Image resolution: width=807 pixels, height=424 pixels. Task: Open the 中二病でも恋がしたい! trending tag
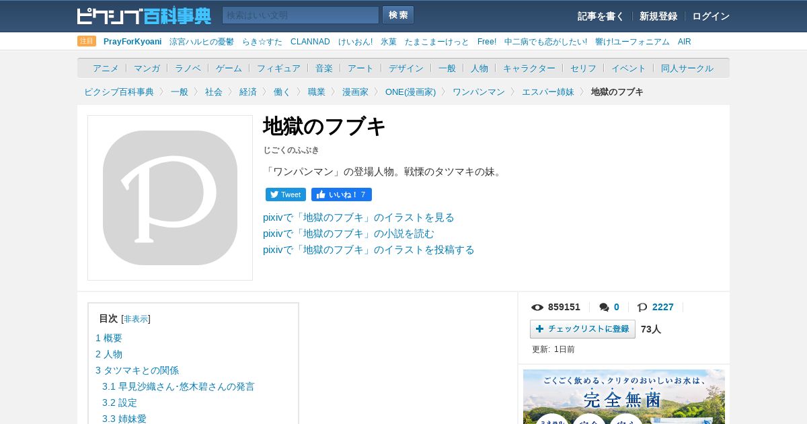[x=545, y=42]
